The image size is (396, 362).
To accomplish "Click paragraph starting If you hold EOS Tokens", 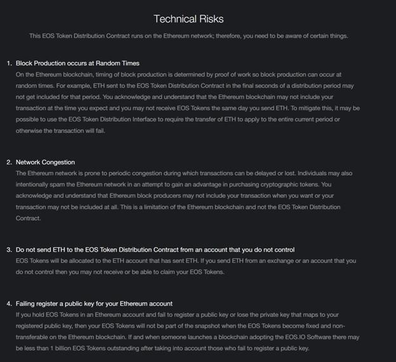I will point(187,332).
